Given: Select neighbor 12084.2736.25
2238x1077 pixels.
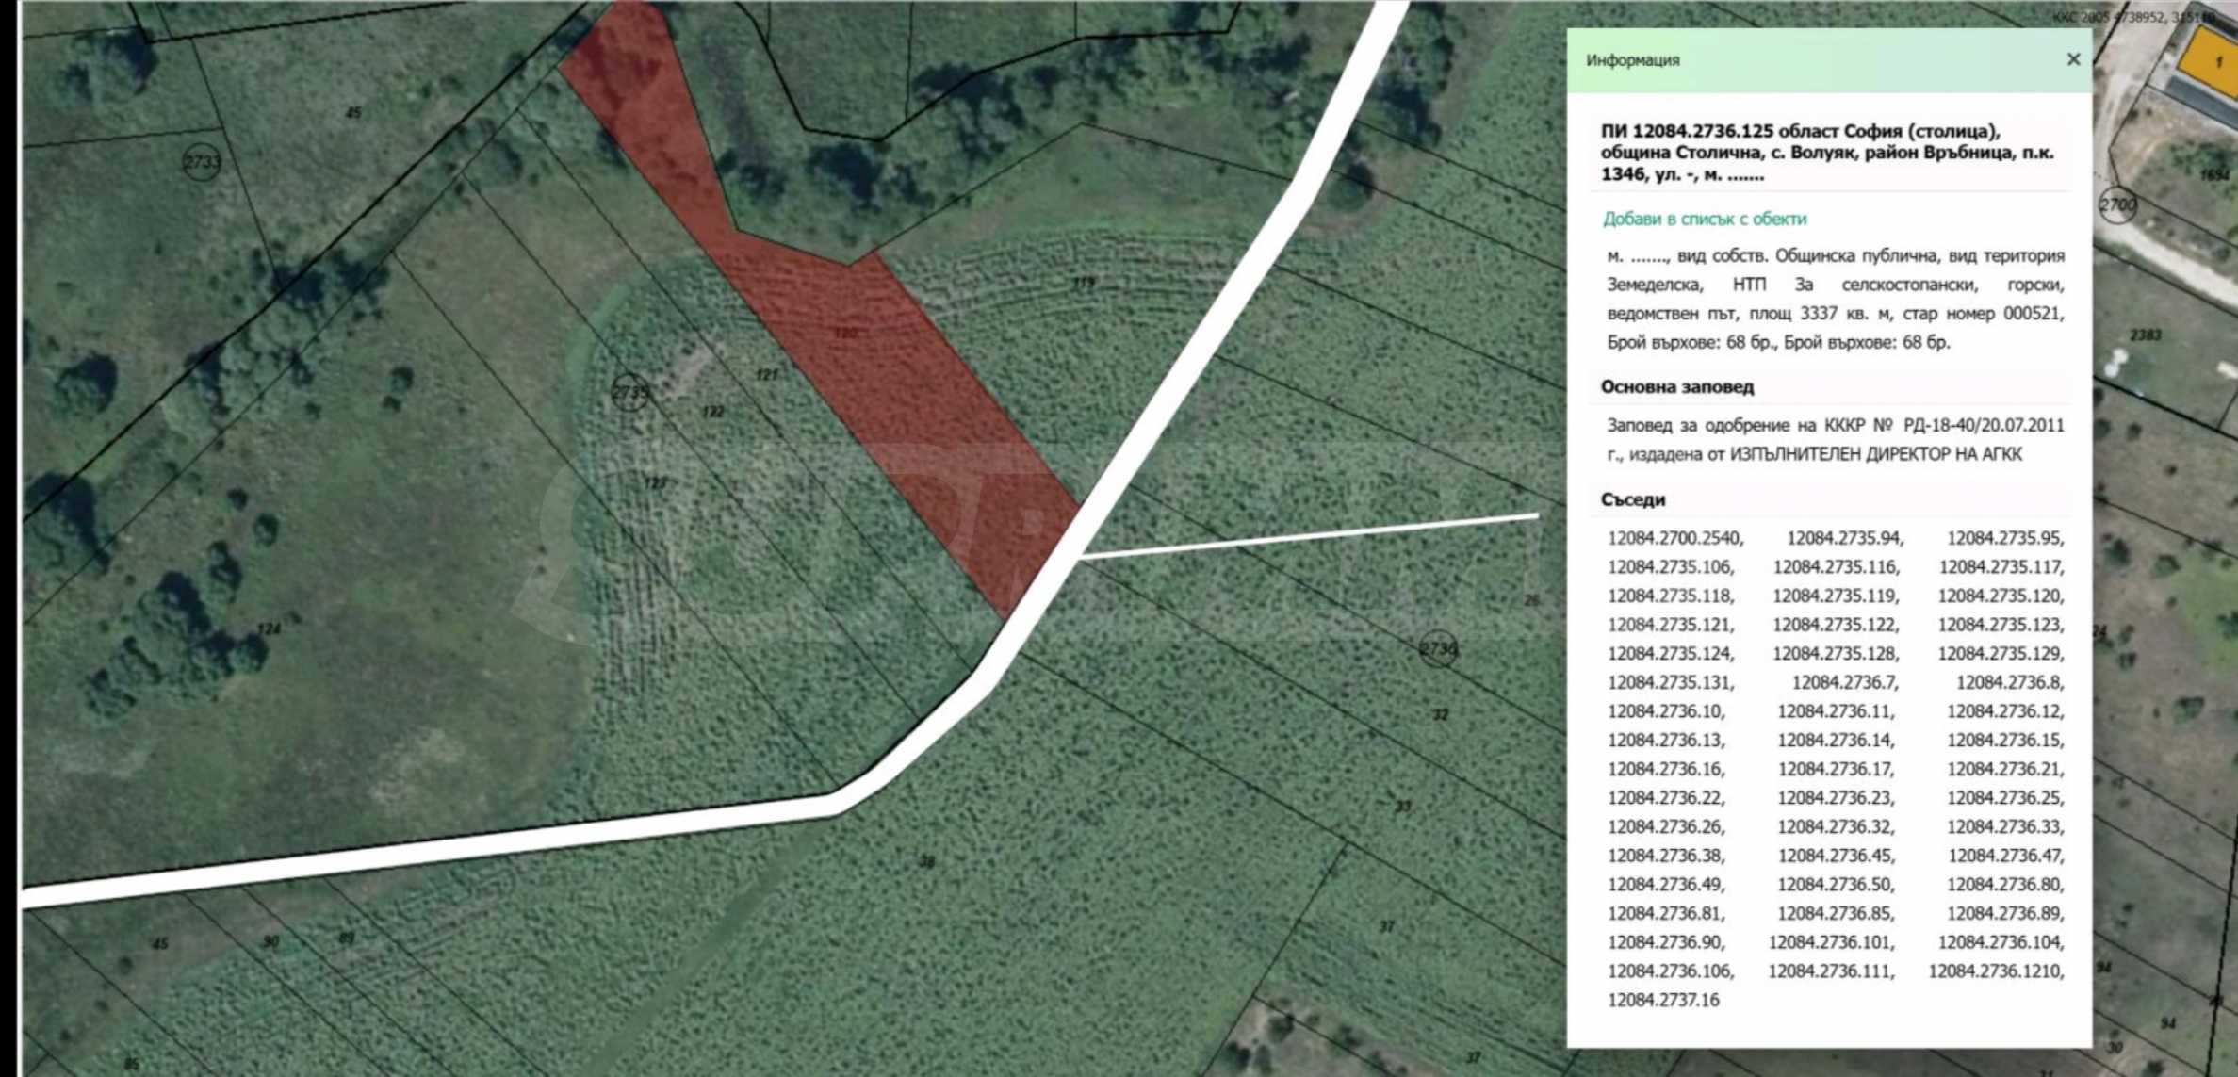Looking at the screenshot, I should click(2005, 798).
